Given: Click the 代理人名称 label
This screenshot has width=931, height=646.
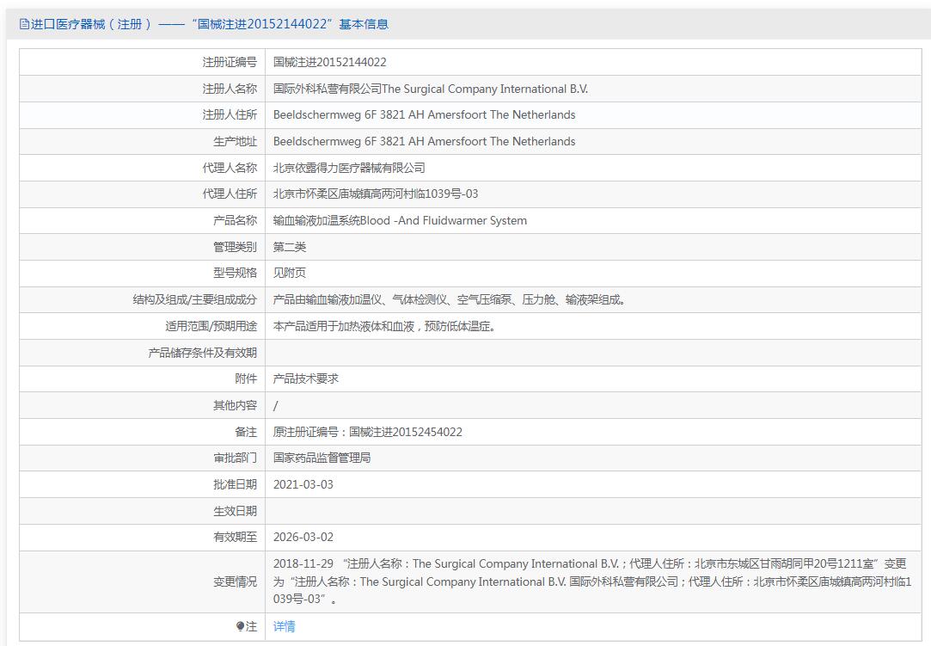Looking at the screenshot, I should [230, 169].
